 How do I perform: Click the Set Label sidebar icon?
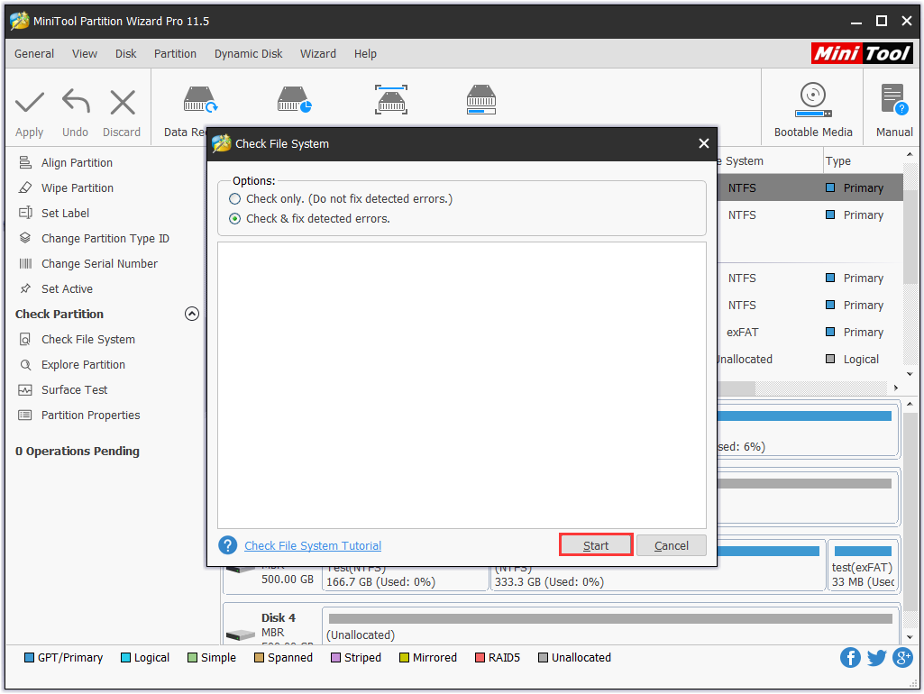pos(25,213)
